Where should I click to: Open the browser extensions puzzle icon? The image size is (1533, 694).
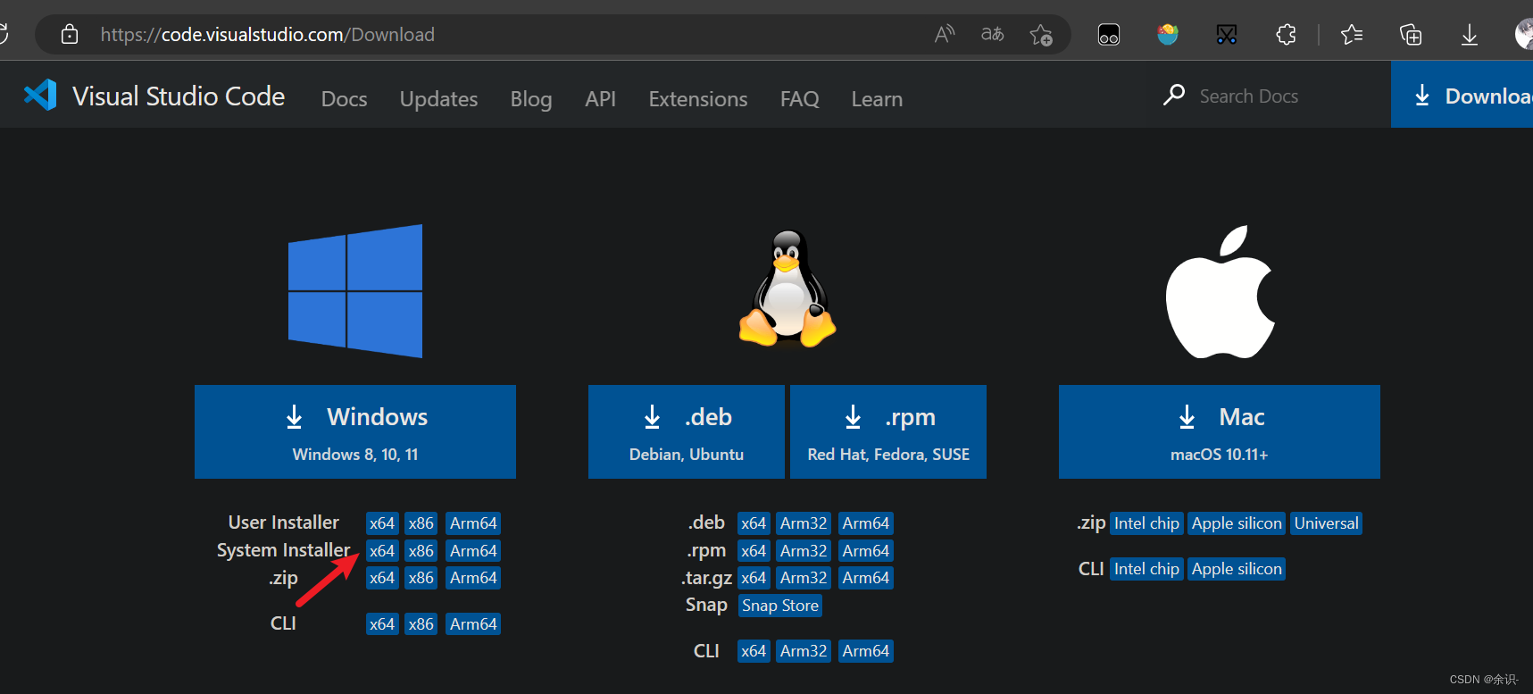coord(1286,35)
